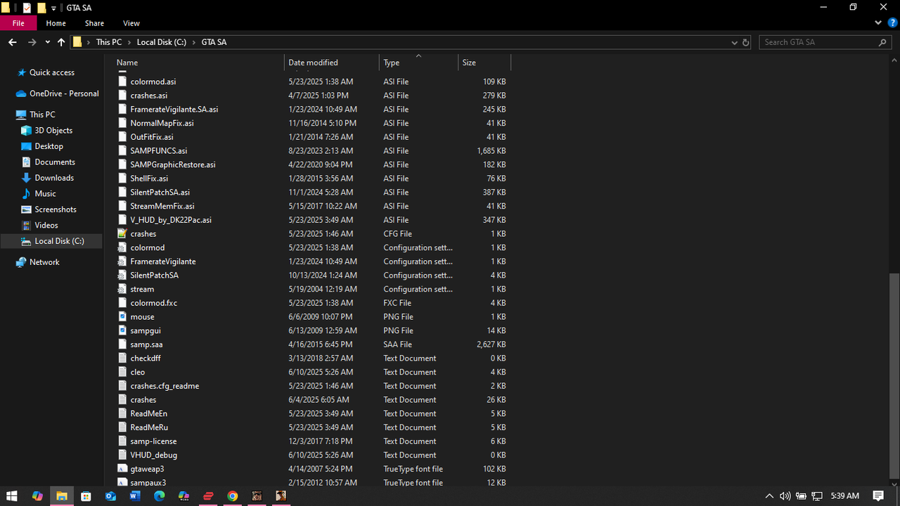Open Microsoft Word from taskbar
The image size is (900, 506).
point(135,496)
